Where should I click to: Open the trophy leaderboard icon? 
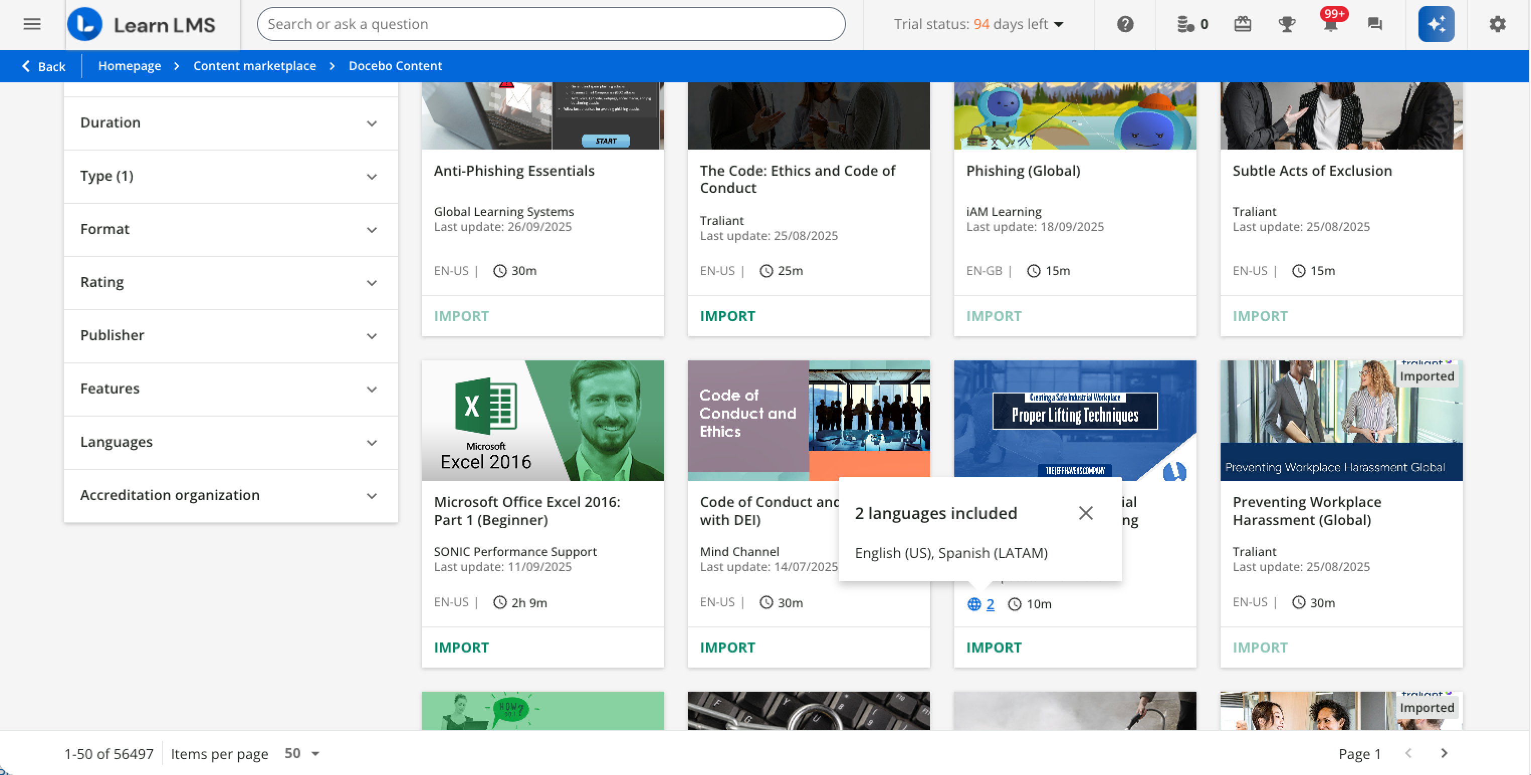coord(1286,25)
